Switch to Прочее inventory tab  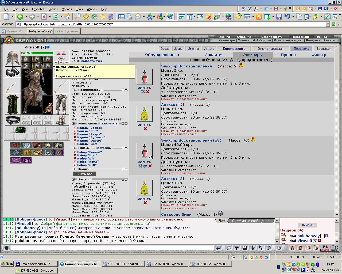coord(288,55)
